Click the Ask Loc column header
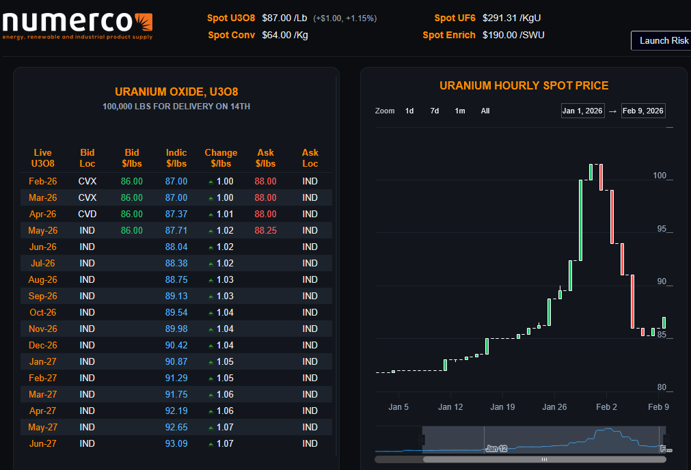This screenshot has height=470, width=691. coord(310,158)
